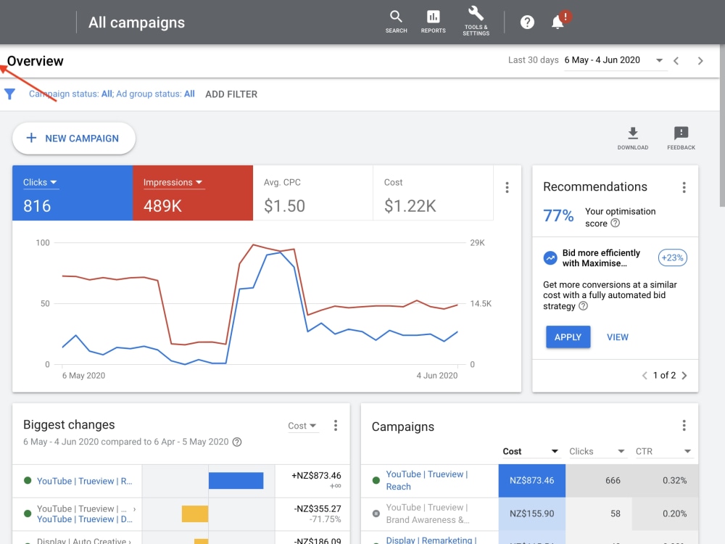Select the Cost metric tile
This screenshot has height=544, width=725.
434,193
